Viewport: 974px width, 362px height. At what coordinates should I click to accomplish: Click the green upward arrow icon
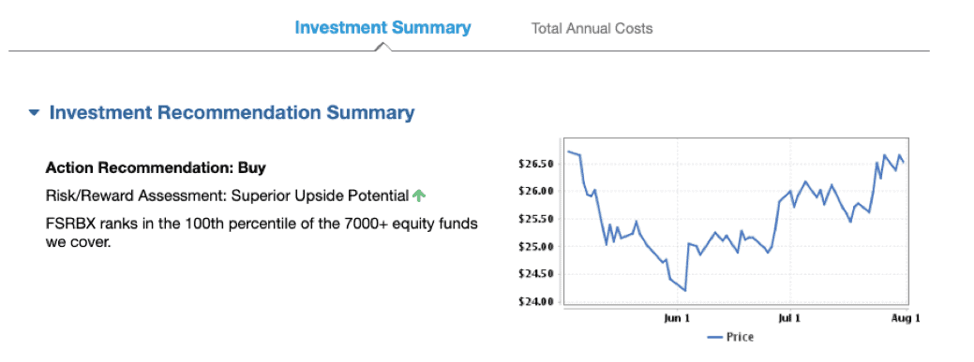pos(419,195)
